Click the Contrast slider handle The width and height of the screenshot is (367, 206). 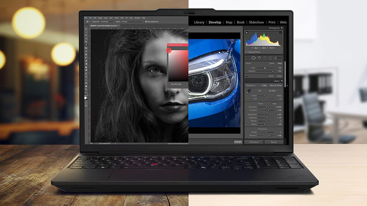(269, 110)
